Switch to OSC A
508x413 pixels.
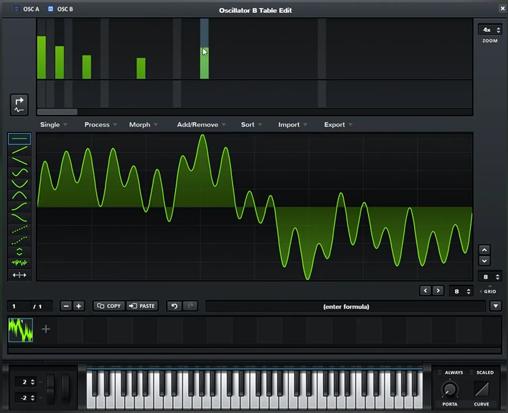coord(27,9)
